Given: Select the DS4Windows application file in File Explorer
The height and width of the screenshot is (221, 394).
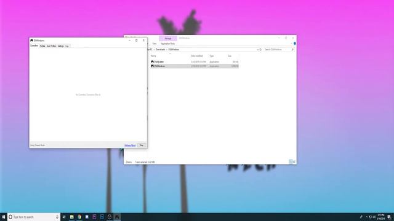Looking at the screenshot, I should pos(195,66).
